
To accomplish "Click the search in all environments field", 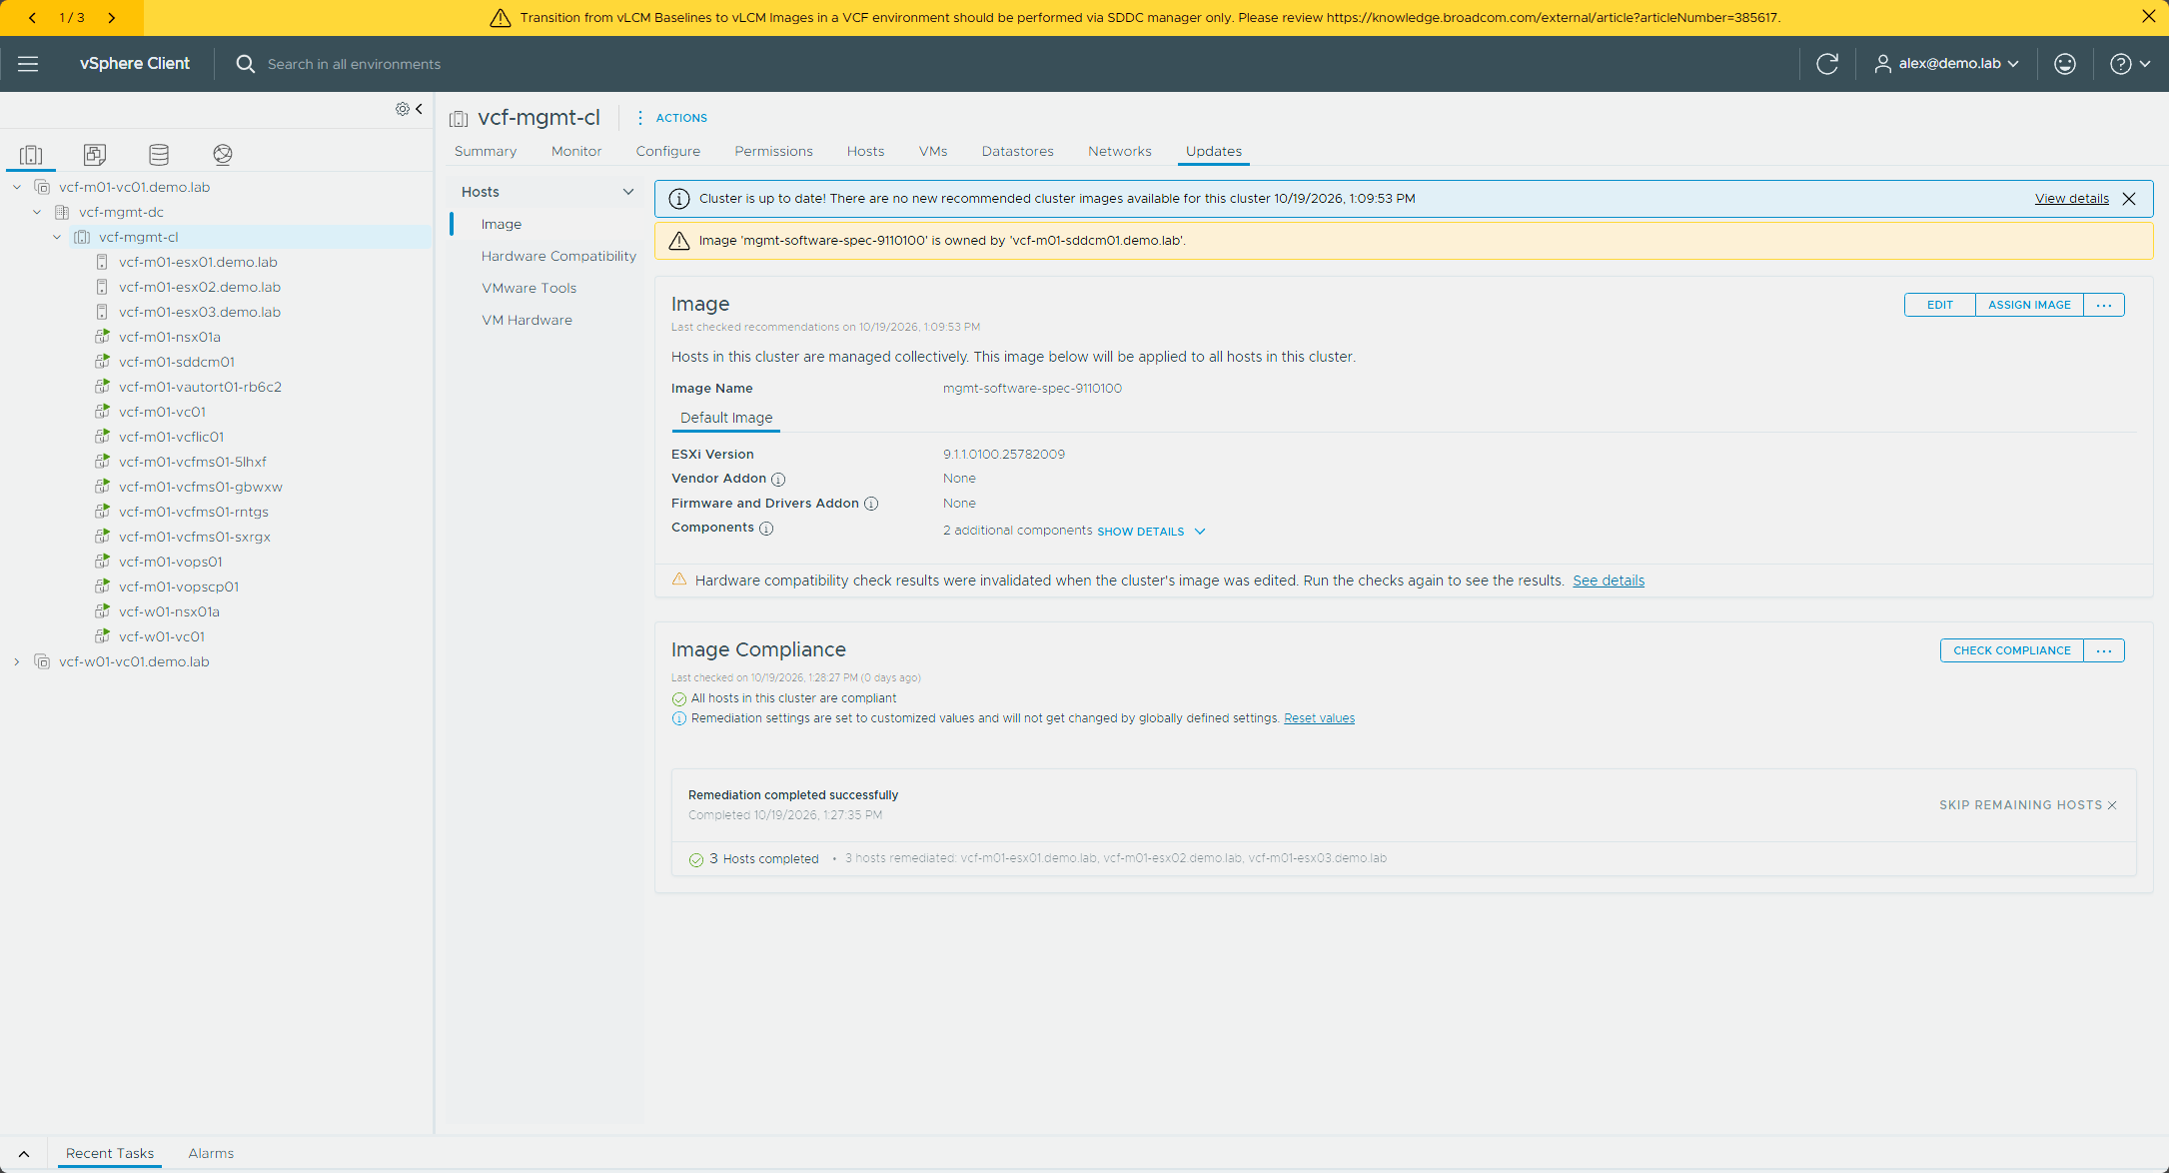I will tap(354, 64).
